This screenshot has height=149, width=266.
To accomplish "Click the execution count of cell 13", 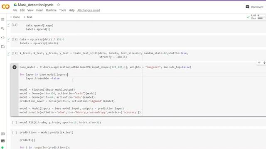I will tap(15, 53).
